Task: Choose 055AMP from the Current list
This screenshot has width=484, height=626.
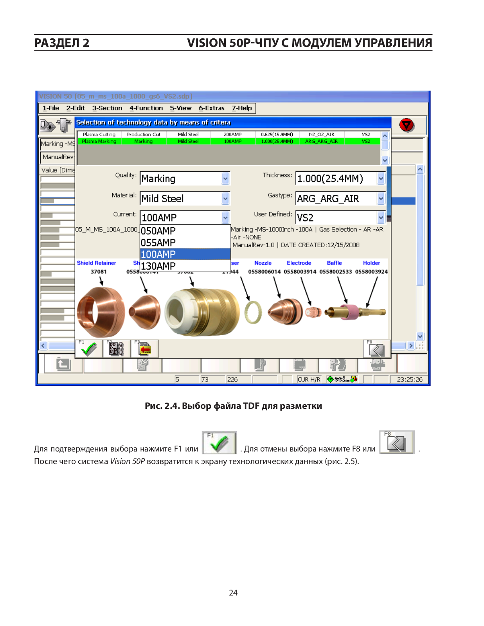Action: 185,243
